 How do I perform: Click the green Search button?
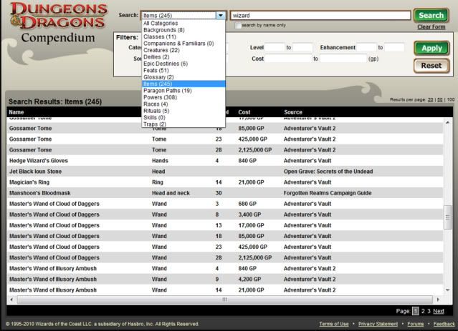[431, 15]
